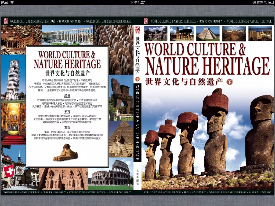This screenshot has width=275, height=206.
Task: Tap the Segovia aqueduct photo
Action: [67, 36]
